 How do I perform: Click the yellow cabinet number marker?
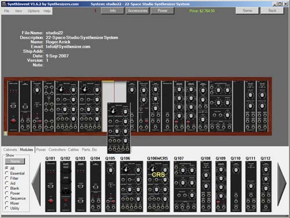(5, 133)
